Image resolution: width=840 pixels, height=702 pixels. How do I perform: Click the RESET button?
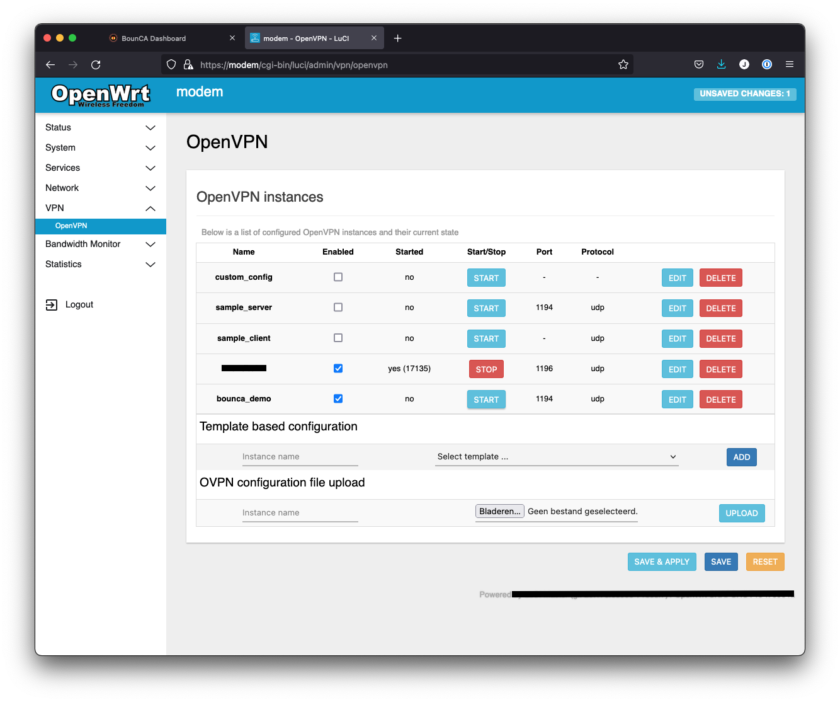point(765,562)
